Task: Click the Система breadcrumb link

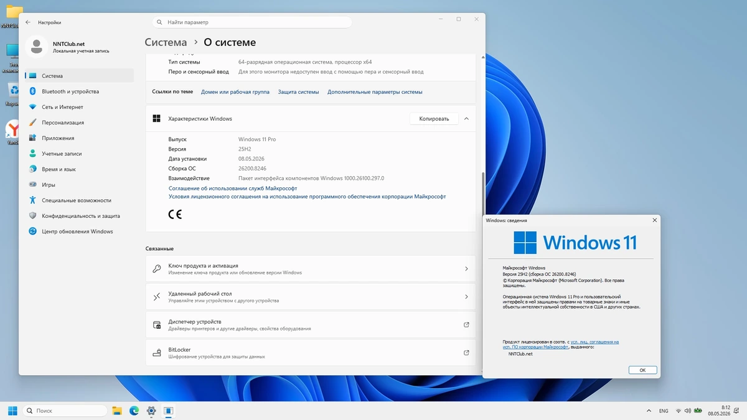Action: point(166,42)
